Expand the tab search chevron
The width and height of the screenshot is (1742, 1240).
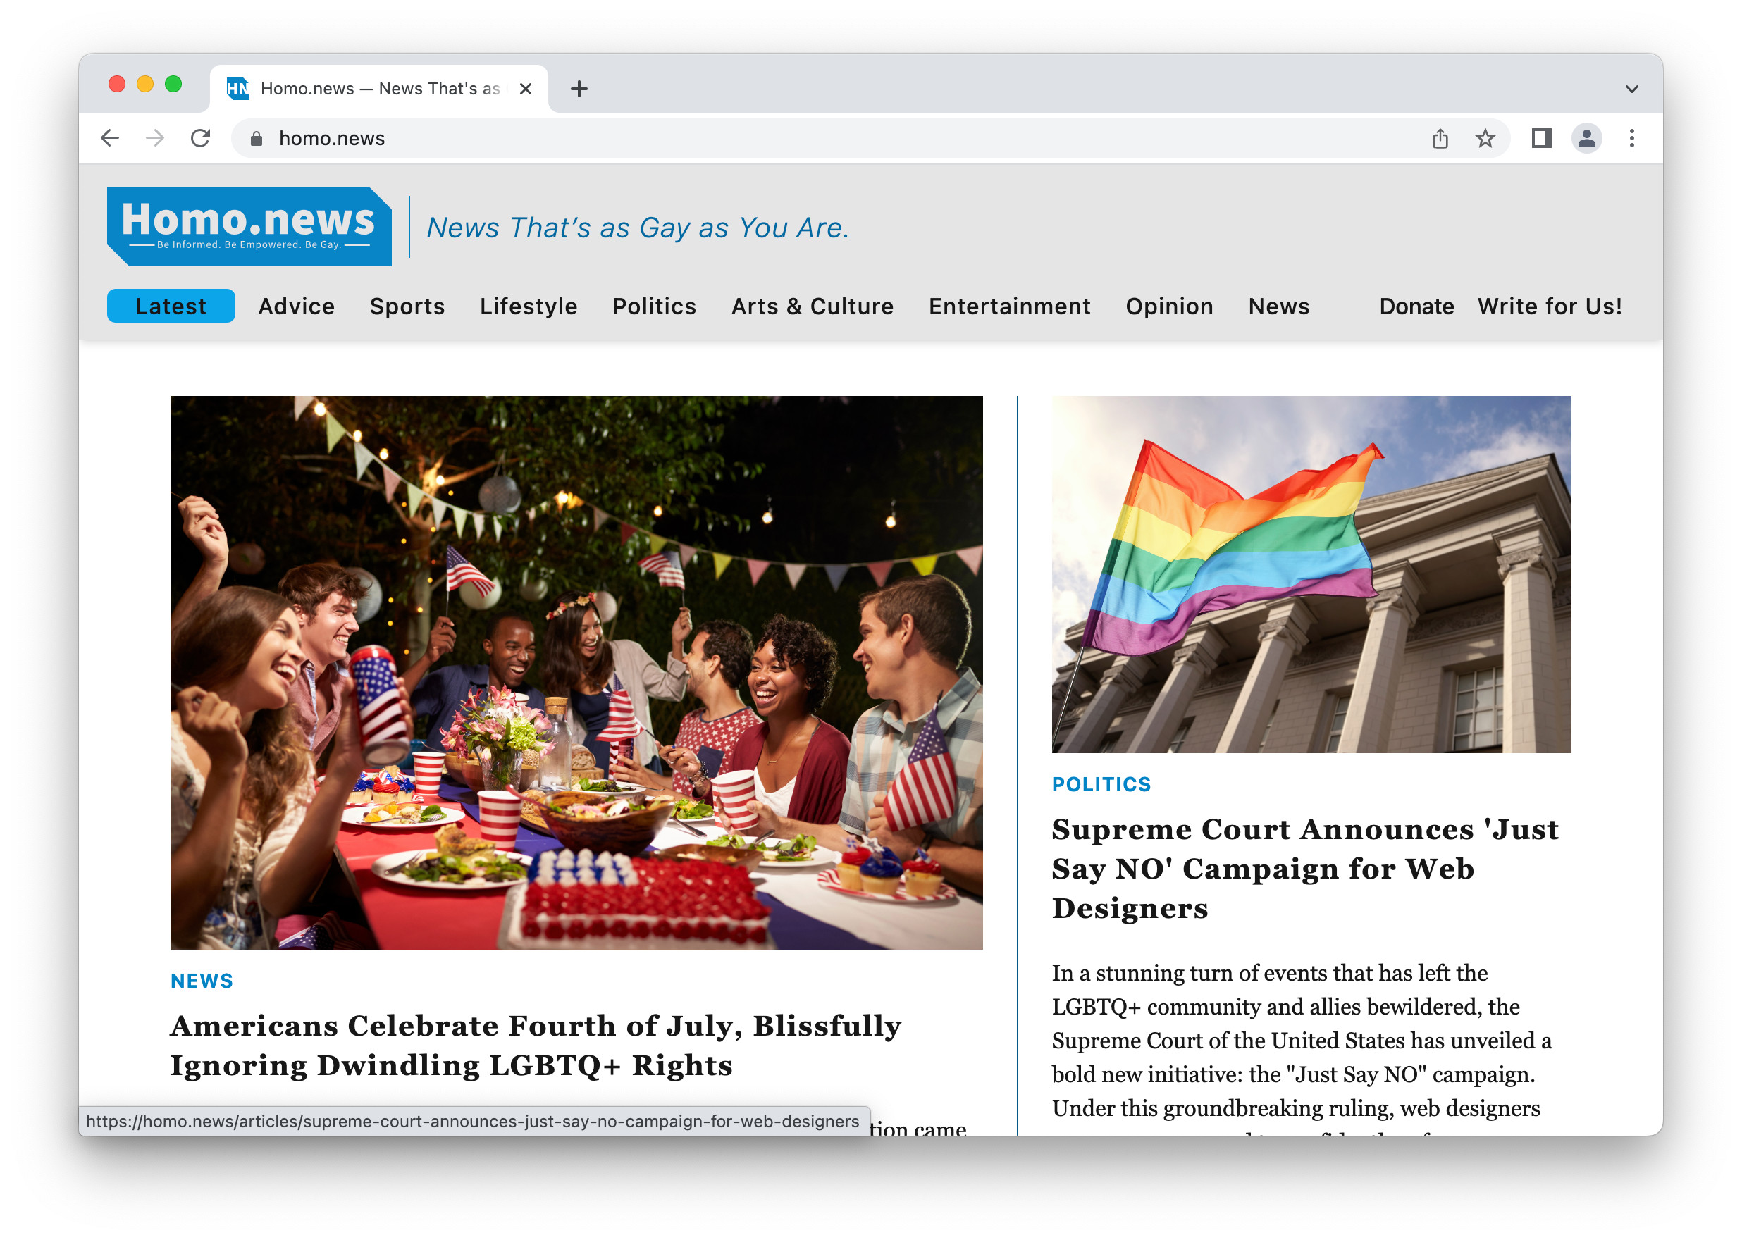coord(1631,89)
